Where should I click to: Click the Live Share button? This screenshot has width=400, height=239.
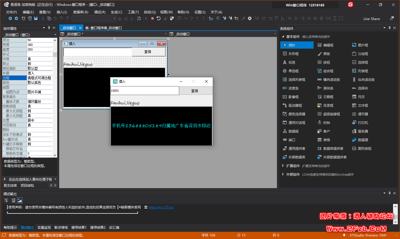[372, 19]
